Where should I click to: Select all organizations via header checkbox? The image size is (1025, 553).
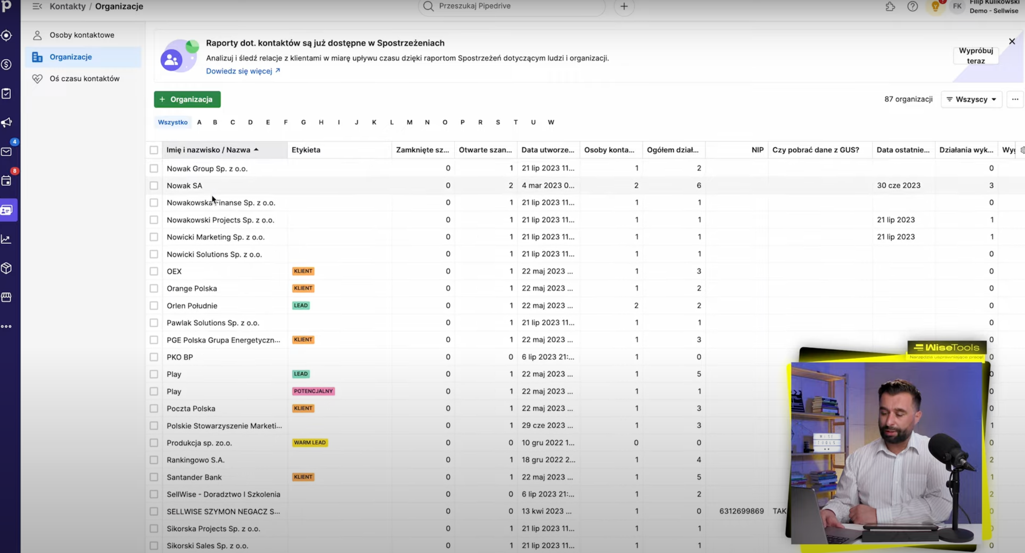coord(154,150)
